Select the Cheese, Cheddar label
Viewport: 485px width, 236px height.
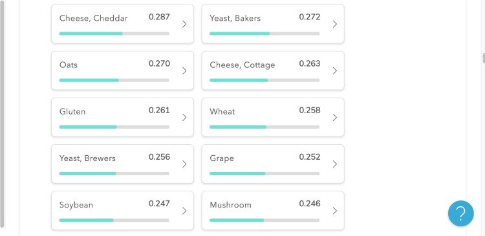point(93,18)
